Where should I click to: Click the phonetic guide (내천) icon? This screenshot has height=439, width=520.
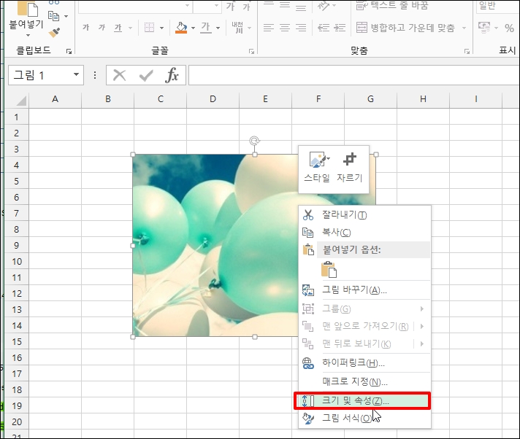(x=237, y=28)
